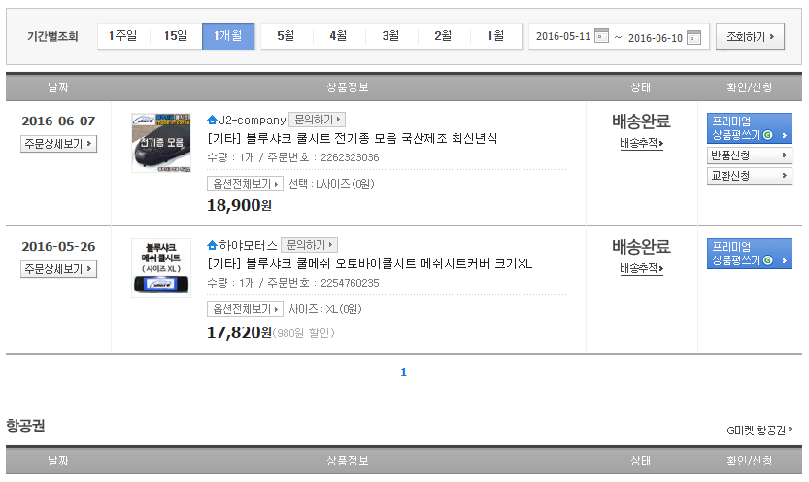Expand 옵션전체보기 for the 쿨시트 전기종 item
This screenshot has width=809, height=482.
click(245, 184)
